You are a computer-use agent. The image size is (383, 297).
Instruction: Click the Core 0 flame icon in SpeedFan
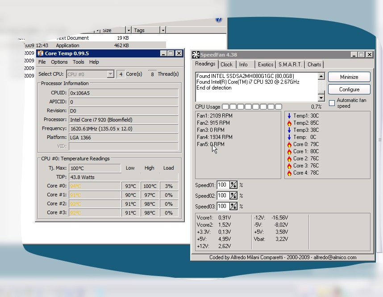pos(289,144)
